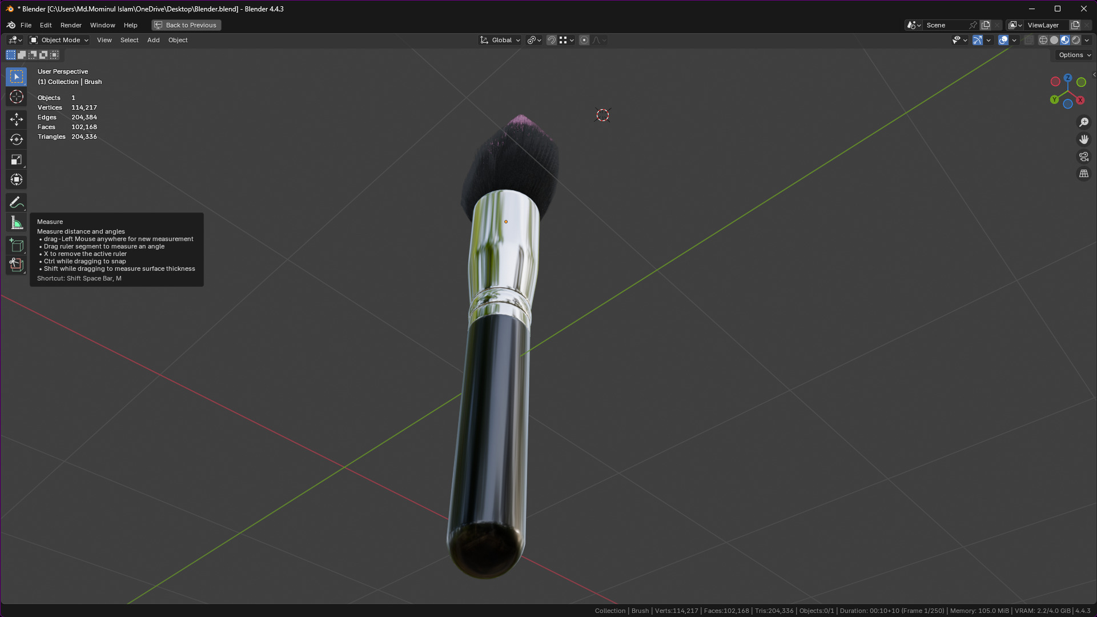Select the Annotate pencil tool
The image size is (1097, 617).
pos(16,202)
